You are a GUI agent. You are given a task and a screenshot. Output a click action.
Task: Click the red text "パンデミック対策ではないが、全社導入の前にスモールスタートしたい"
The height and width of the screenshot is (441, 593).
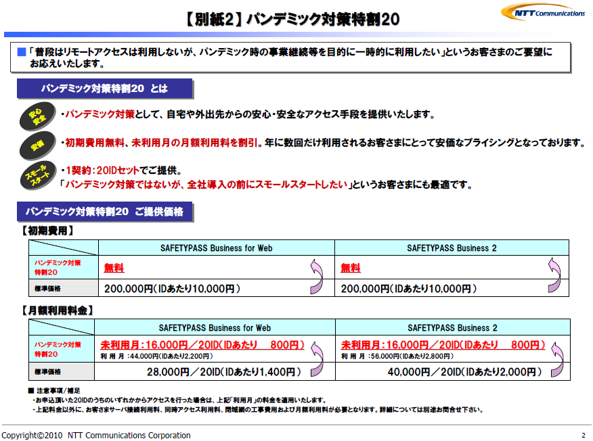pos(206,185)
